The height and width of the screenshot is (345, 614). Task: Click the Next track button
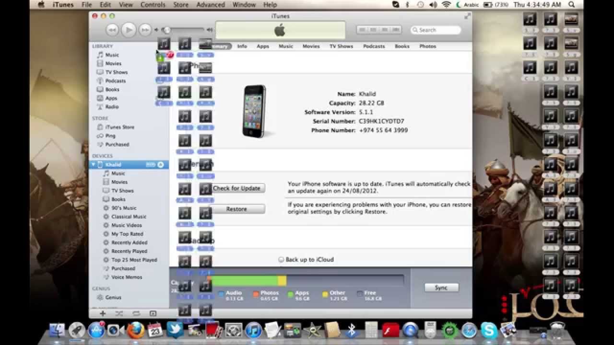pos(145,30)
